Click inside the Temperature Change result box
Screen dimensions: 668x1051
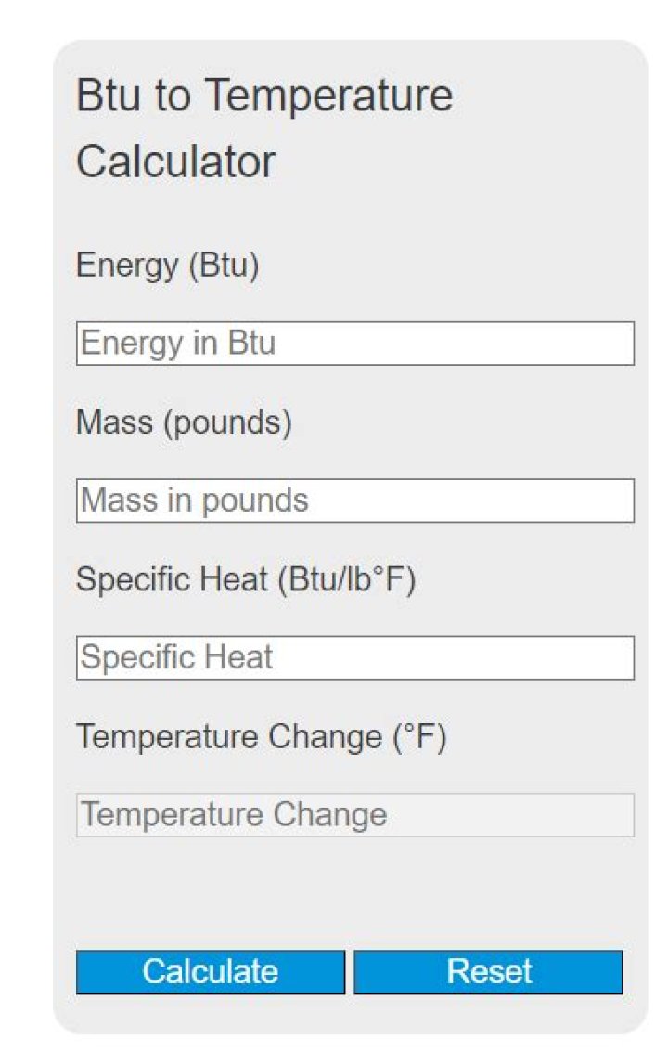coord(353,814)
